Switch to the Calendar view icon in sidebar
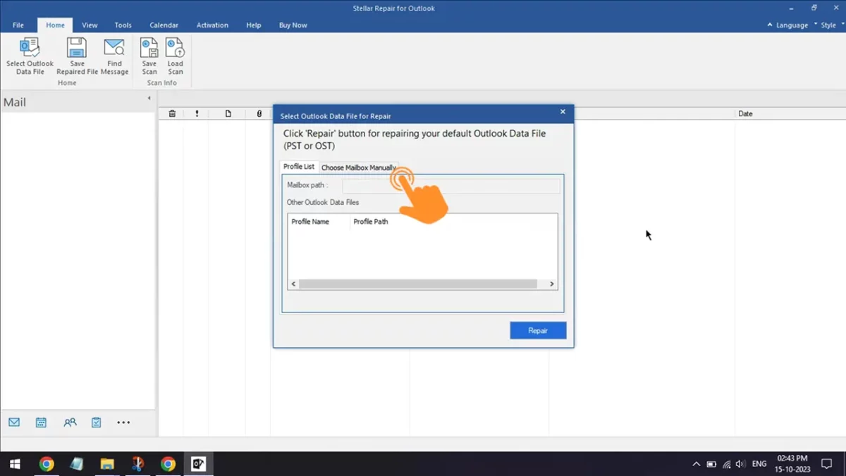This screenshot has width=846, height=476. point(41,422)
